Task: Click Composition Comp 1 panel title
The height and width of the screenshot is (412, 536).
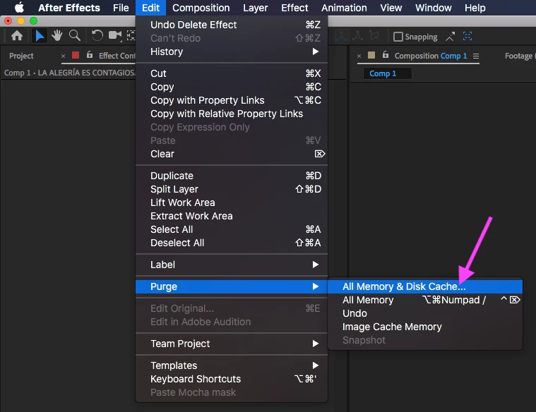Action: click(430, 56)
